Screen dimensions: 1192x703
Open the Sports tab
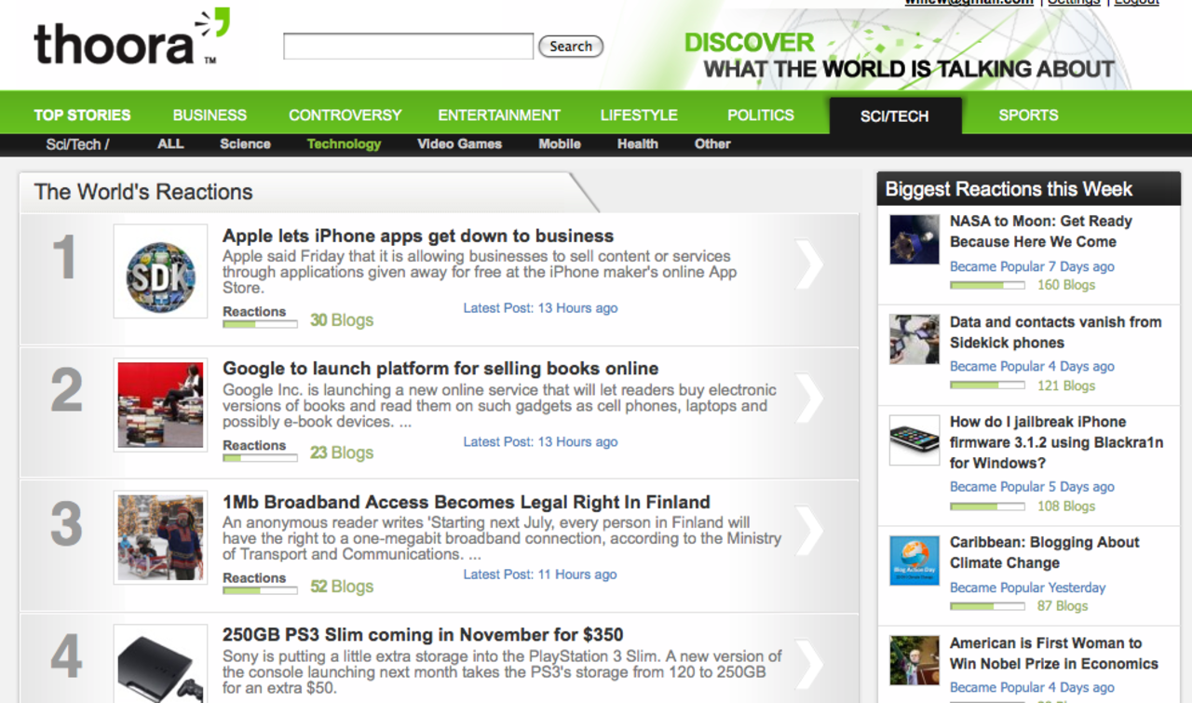(1028, 115)
